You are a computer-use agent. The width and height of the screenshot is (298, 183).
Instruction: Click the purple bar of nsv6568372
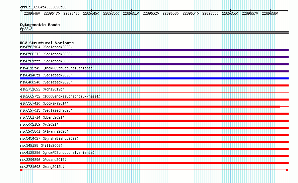154,57
